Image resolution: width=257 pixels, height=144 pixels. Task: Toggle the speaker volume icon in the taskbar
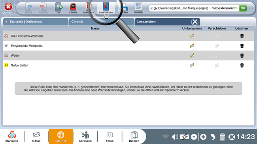[175, 137]
